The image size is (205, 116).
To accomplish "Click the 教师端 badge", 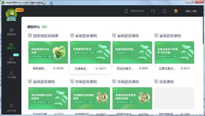I will click(x=20, y=10).
